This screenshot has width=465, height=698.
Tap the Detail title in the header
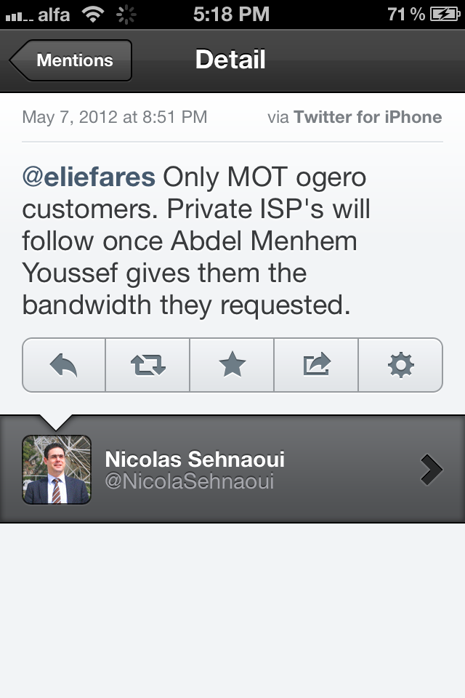(x=230, y=60)
